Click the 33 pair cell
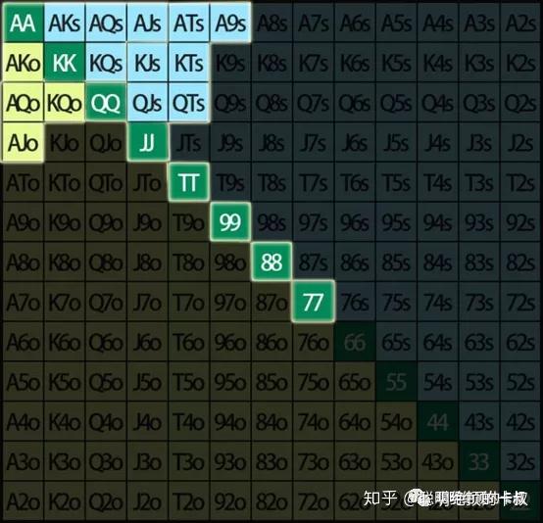Screen dimensions: 543x523 (x=479, y=461)
